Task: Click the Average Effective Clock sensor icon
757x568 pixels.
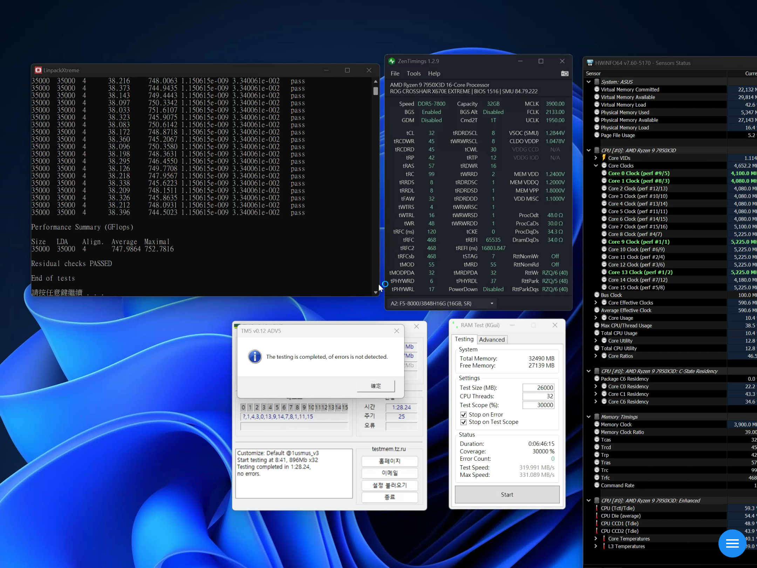Action: point(597,310)
